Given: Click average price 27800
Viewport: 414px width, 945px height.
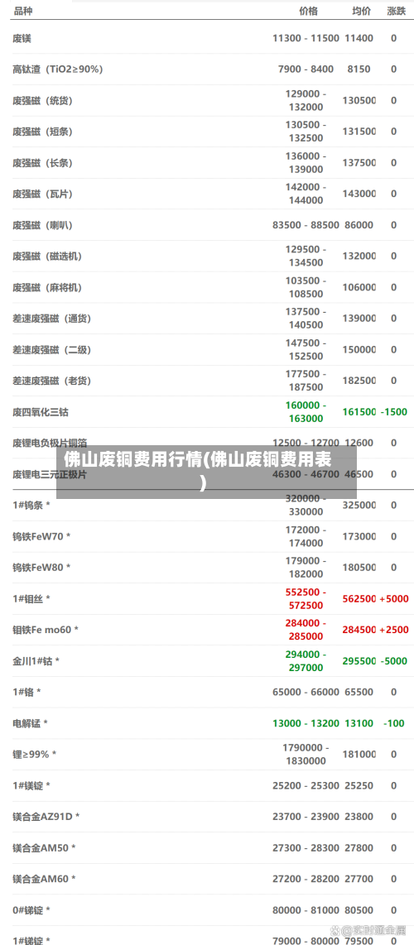Looking at the screenshot, I should [x=359, y=848].
